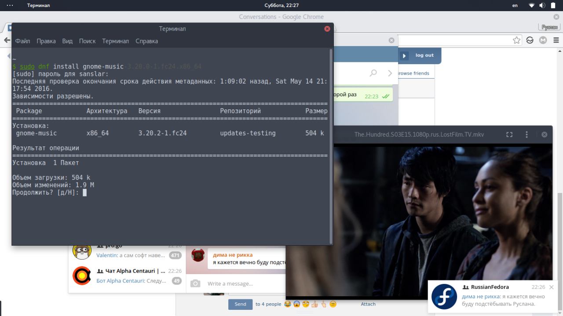Open the Терминал menu in the menu bar
This screenshot has height=316, width=563.
coord(116,41)
